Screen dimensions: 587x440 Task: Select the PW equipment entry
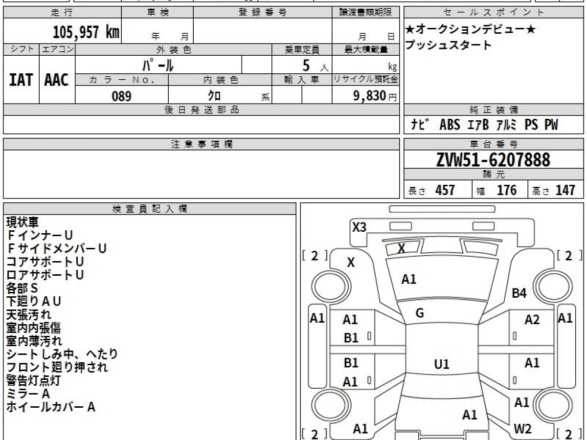tap(551, 125)
